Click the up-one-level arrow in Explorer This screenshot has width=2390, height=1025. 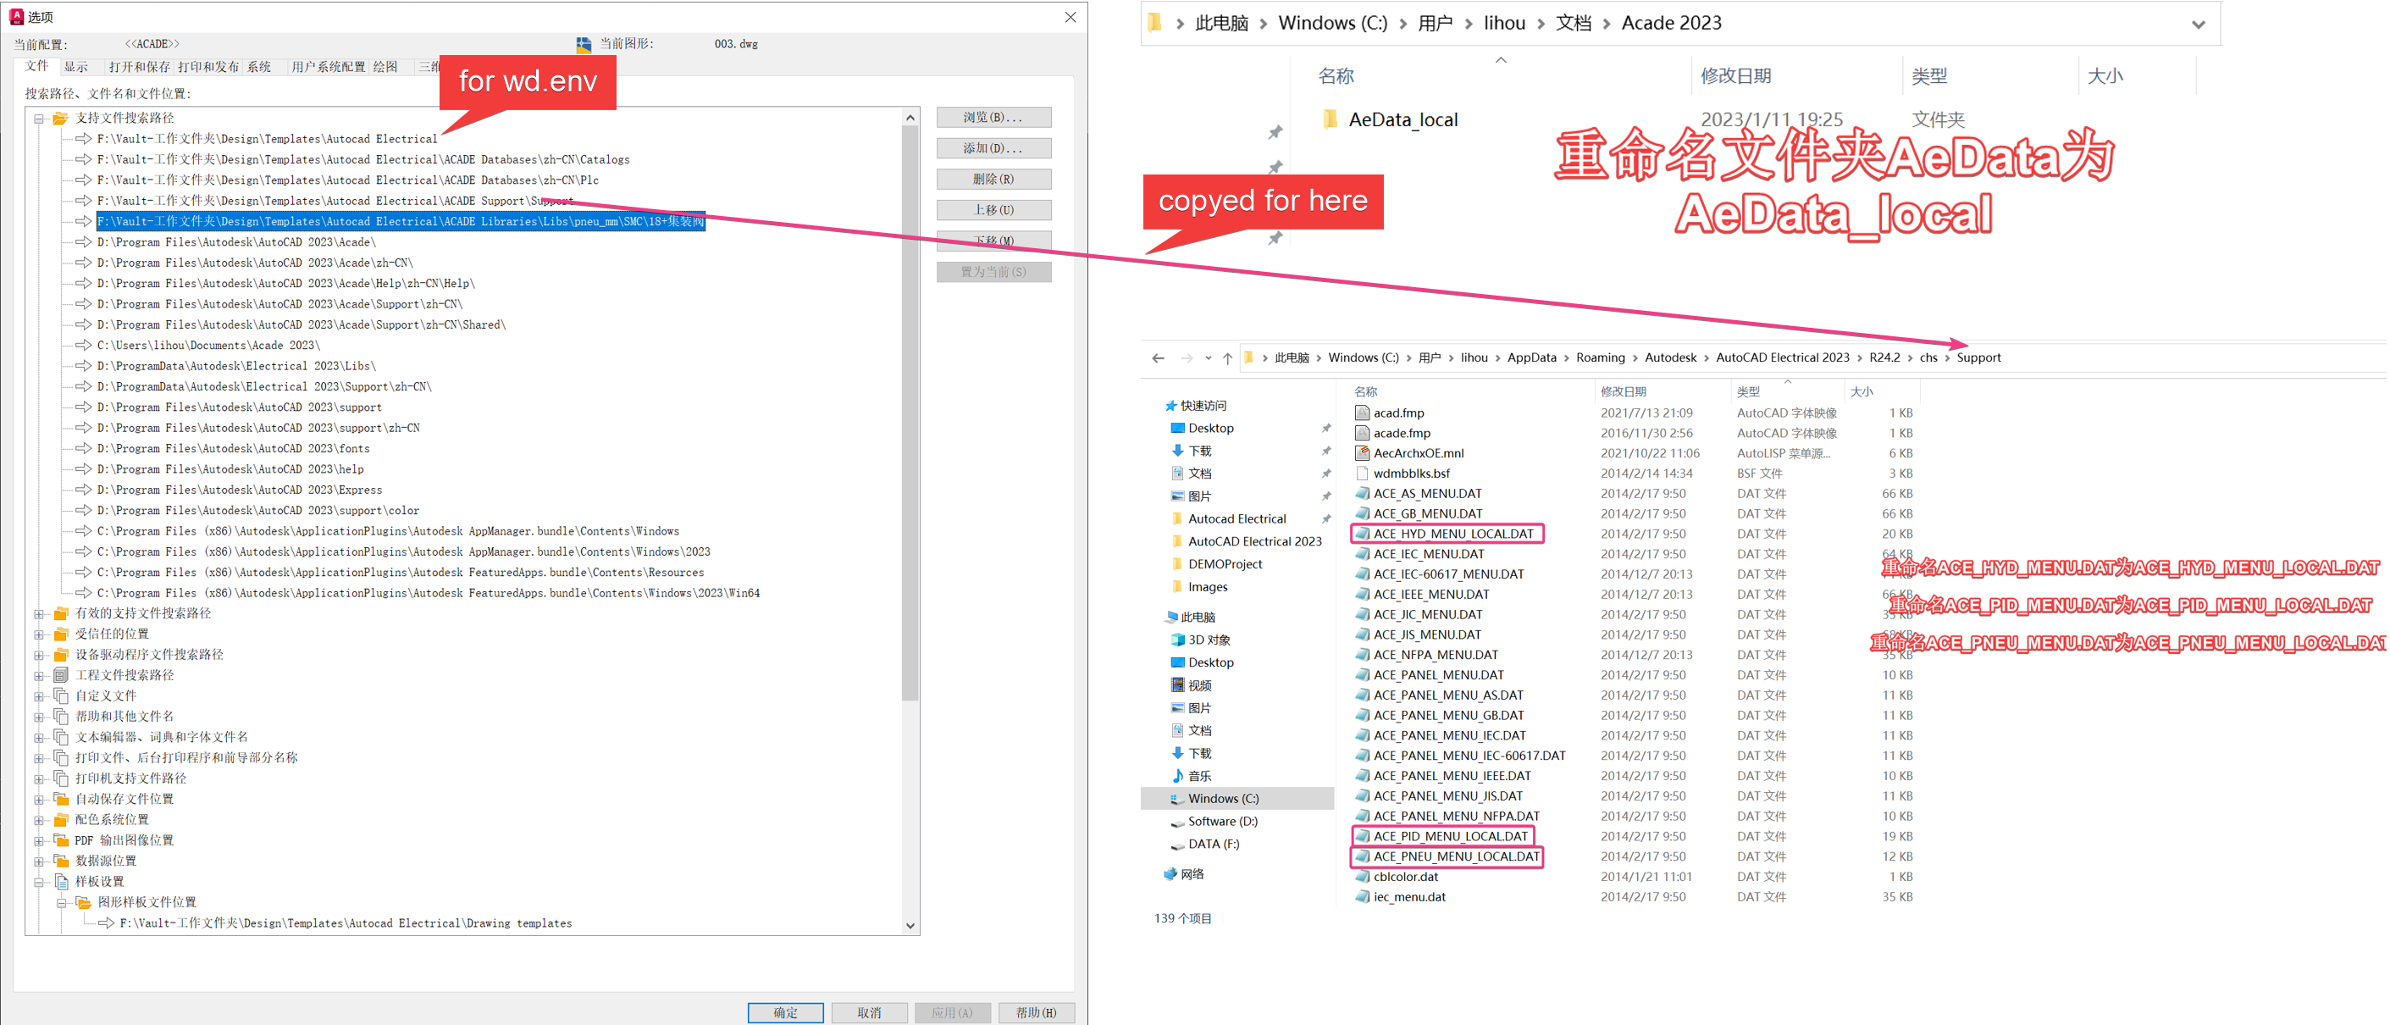1228,357
